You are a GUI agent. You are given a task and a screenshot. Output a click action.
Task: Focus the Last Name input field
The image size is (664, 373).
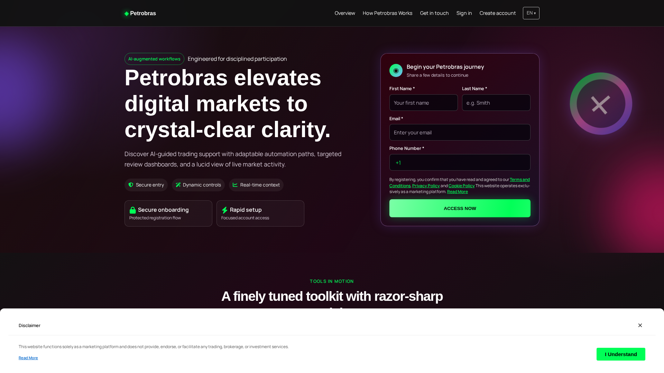(x=496, y=103)
